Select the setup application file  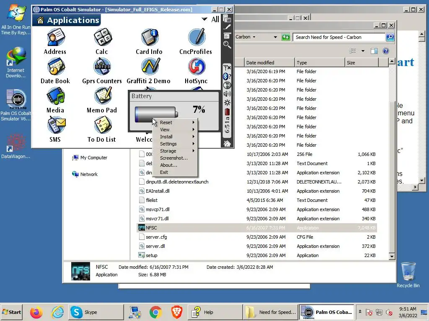click(x=257, y=255)
